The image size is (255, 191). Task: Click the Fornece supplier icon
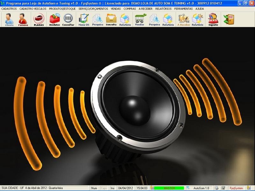point(23,19)
